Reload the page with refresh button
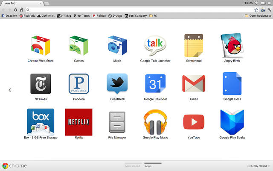 point(15,10)
